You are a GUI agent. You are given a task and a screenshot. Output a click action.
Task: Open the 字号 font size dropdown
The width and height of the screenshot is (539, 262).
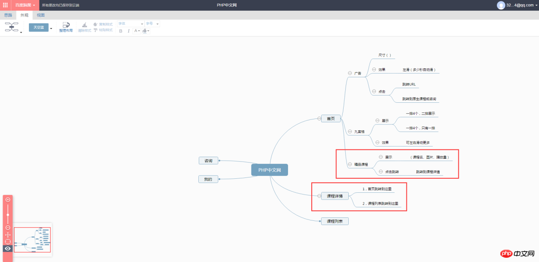pyautogui.click(x=152, y=24)
